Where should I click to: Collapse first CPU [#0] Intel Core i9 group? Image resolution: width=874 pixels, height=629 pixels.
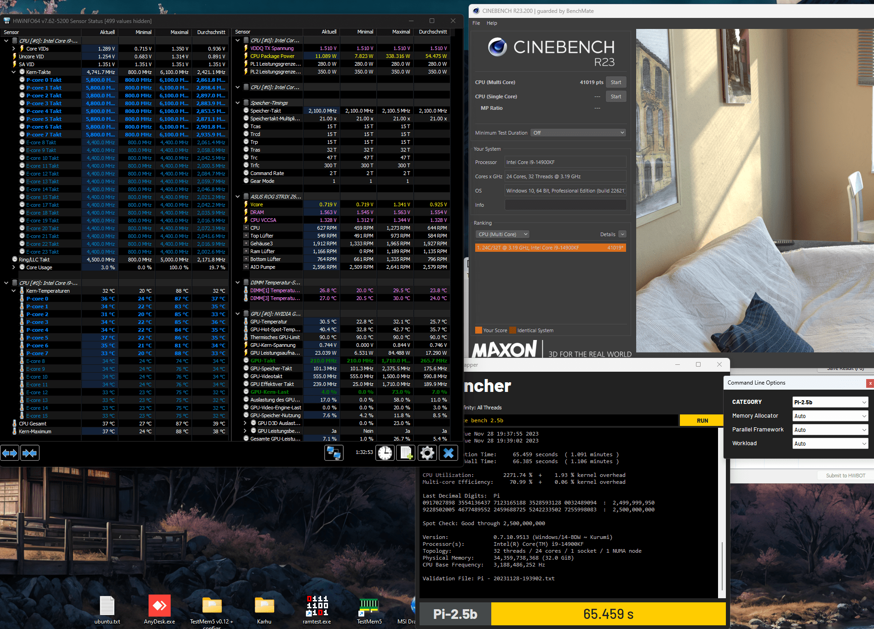point(6,41)
